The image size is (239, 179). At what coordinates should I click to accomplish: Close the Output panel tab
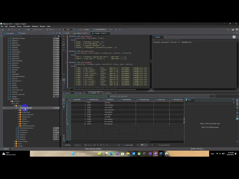pyautogui.click(x=162, y=37)
